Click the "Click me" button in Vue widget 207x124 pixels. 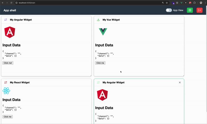[x=100, y=63]
